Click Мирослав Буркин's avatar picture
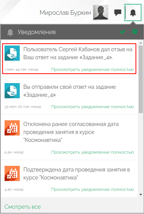 pos(101,13)
